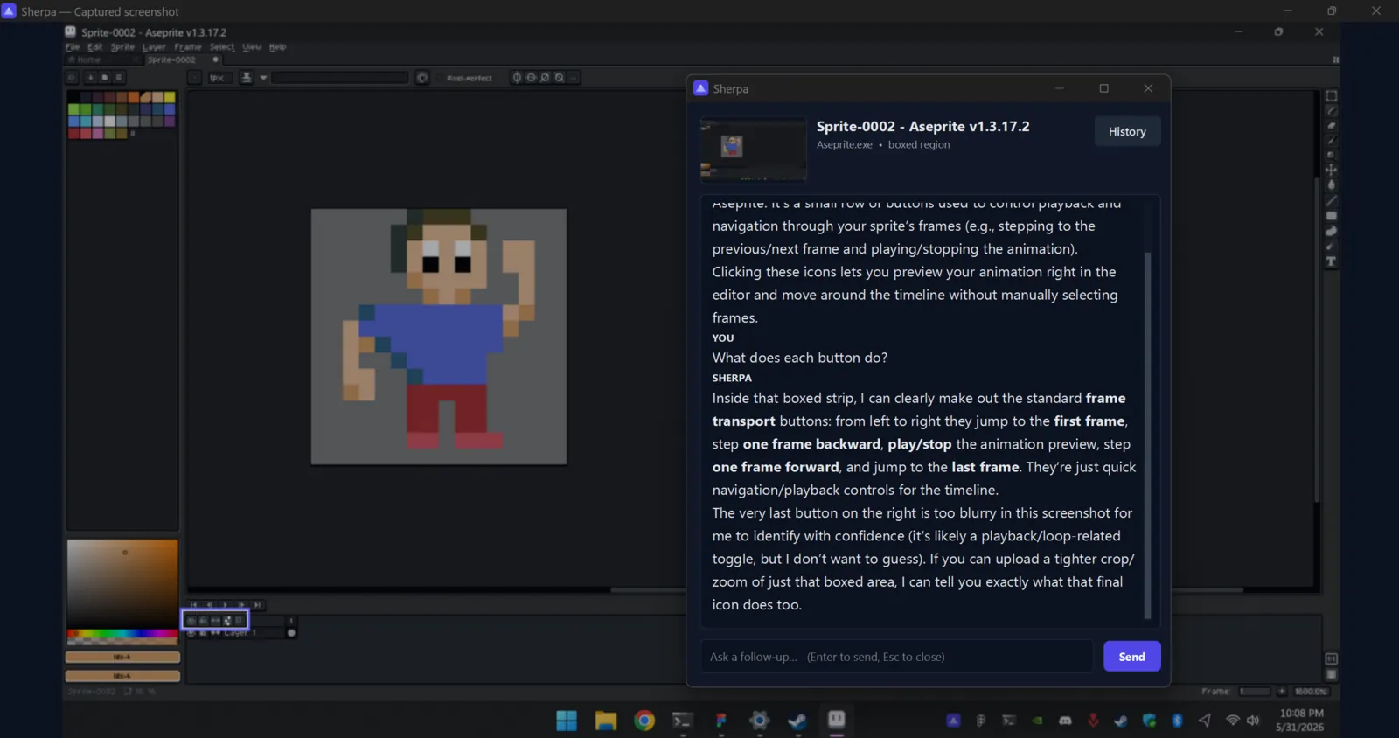Pick black swatch in Aseprite palette
The image size is (1399, 738).
tap(73, 98)
